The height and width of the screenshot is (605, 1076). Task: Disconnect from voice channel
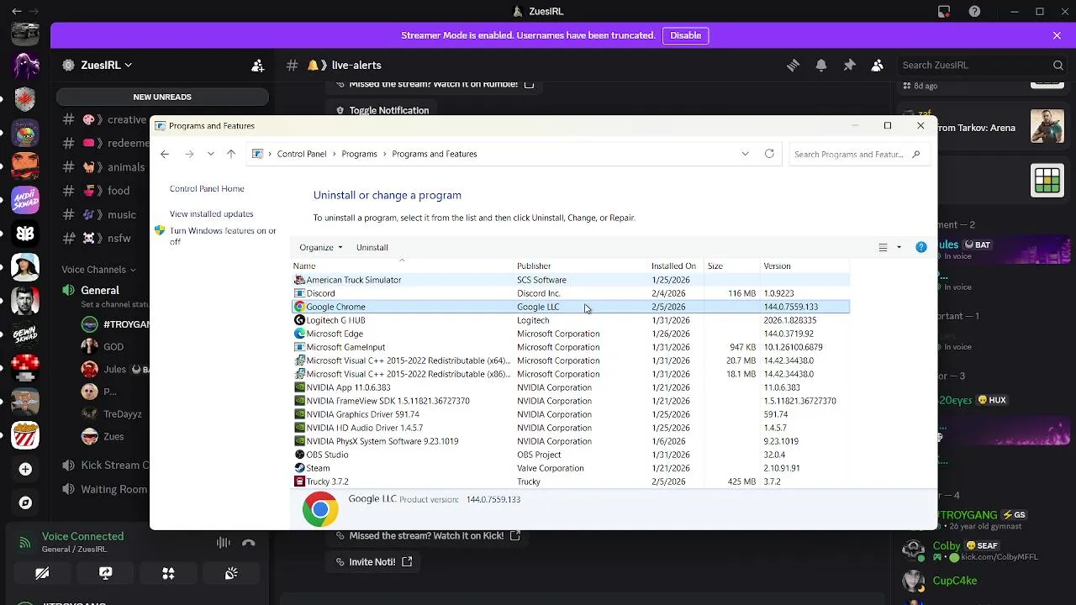point(248,543)
